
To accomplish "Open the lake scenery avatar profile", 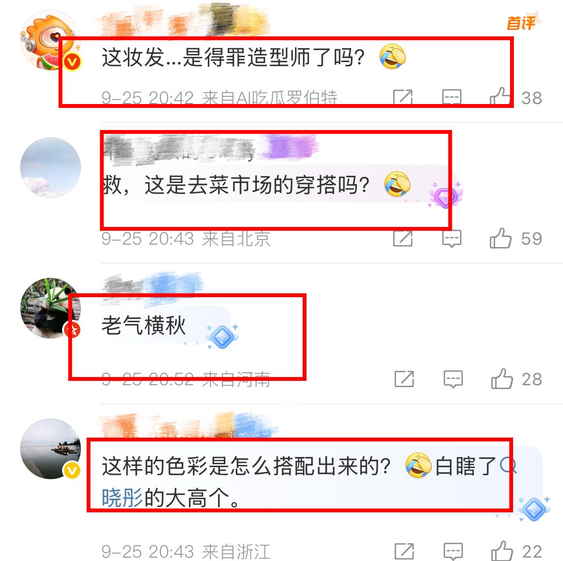I will (x=50, y=448).
